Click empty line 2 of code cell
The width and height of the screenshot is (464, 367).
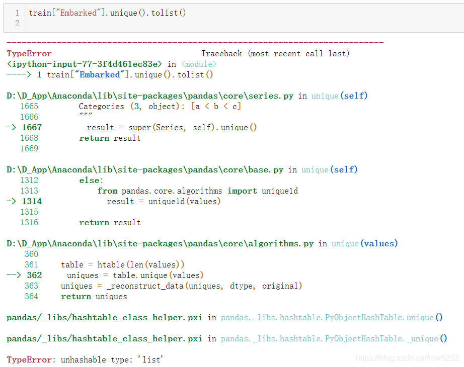[x=245, y=23]
